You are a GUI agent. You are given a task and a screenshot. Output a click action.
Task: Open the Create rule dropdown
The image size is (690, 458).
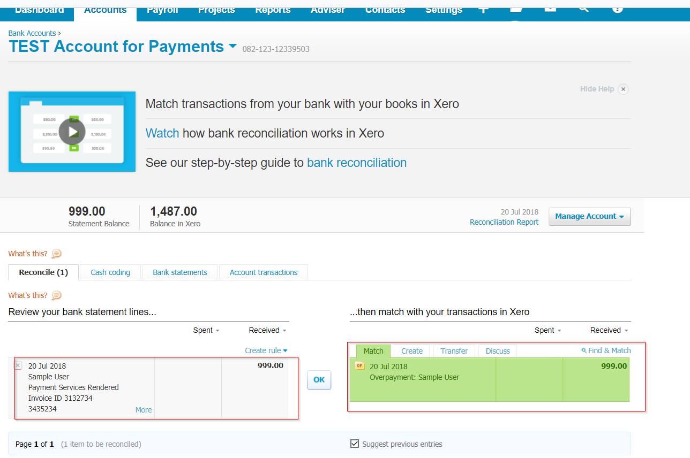click(x=266, y=350)
